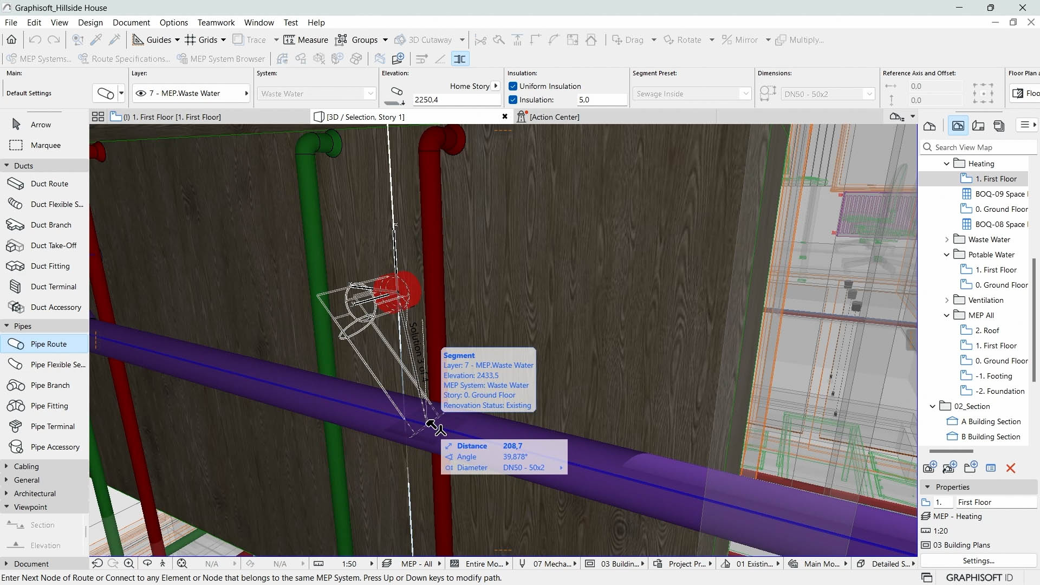
Task: Select the Pipe Route tool
Action: (x=48, y=343)
